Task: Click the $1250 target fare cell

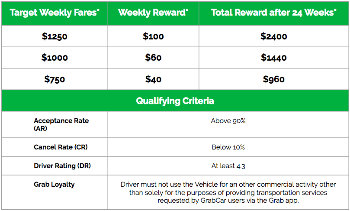Action: (55, 36)
